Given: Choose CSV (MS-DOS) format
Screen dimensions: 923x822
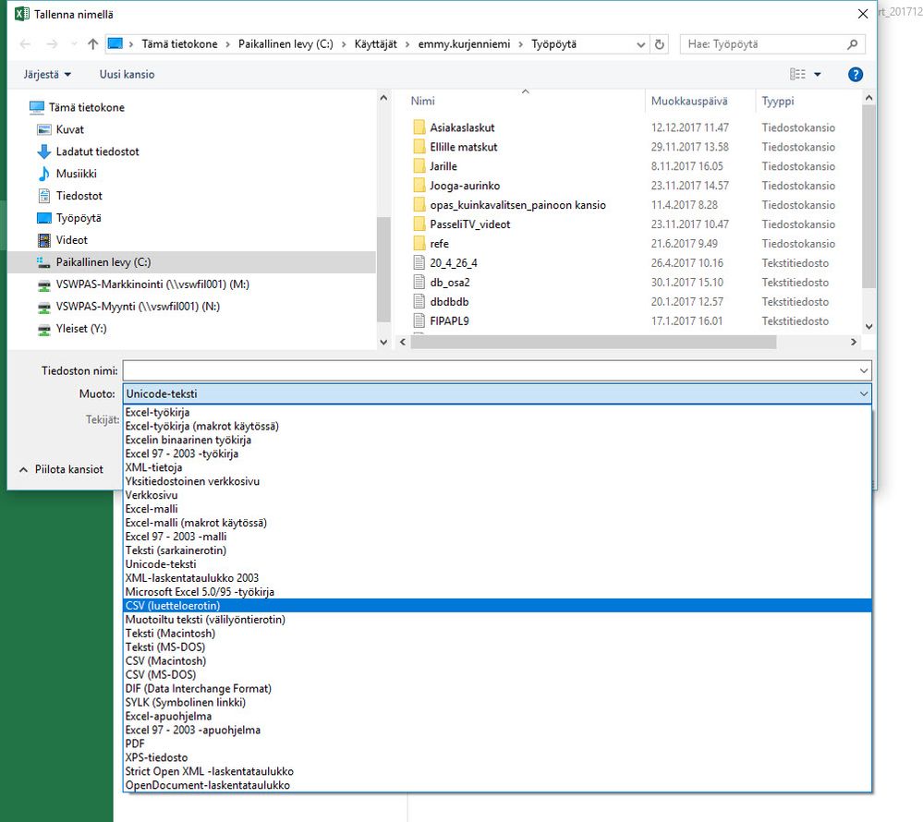Looking at the screenshot, I should (x=497, y=674).
